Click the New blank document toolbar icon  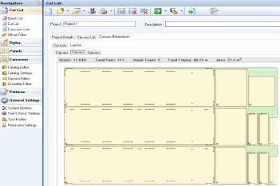coord(49,11)
